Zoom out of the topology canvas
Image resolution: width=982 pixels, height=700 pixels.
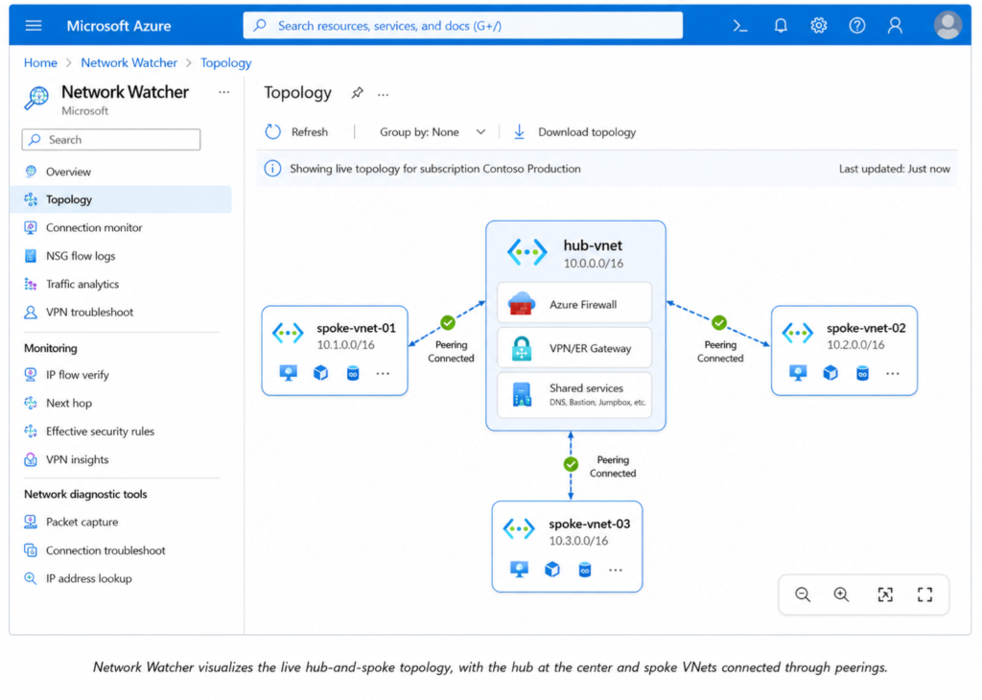pyautogui.click(x=803, y=595)
